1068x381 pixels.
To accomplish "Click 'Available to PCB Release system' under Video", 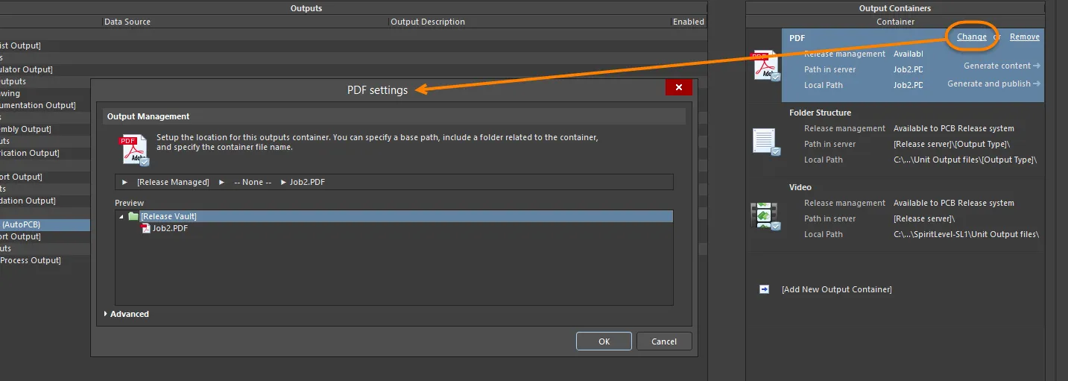I will (x=954, y=203).
